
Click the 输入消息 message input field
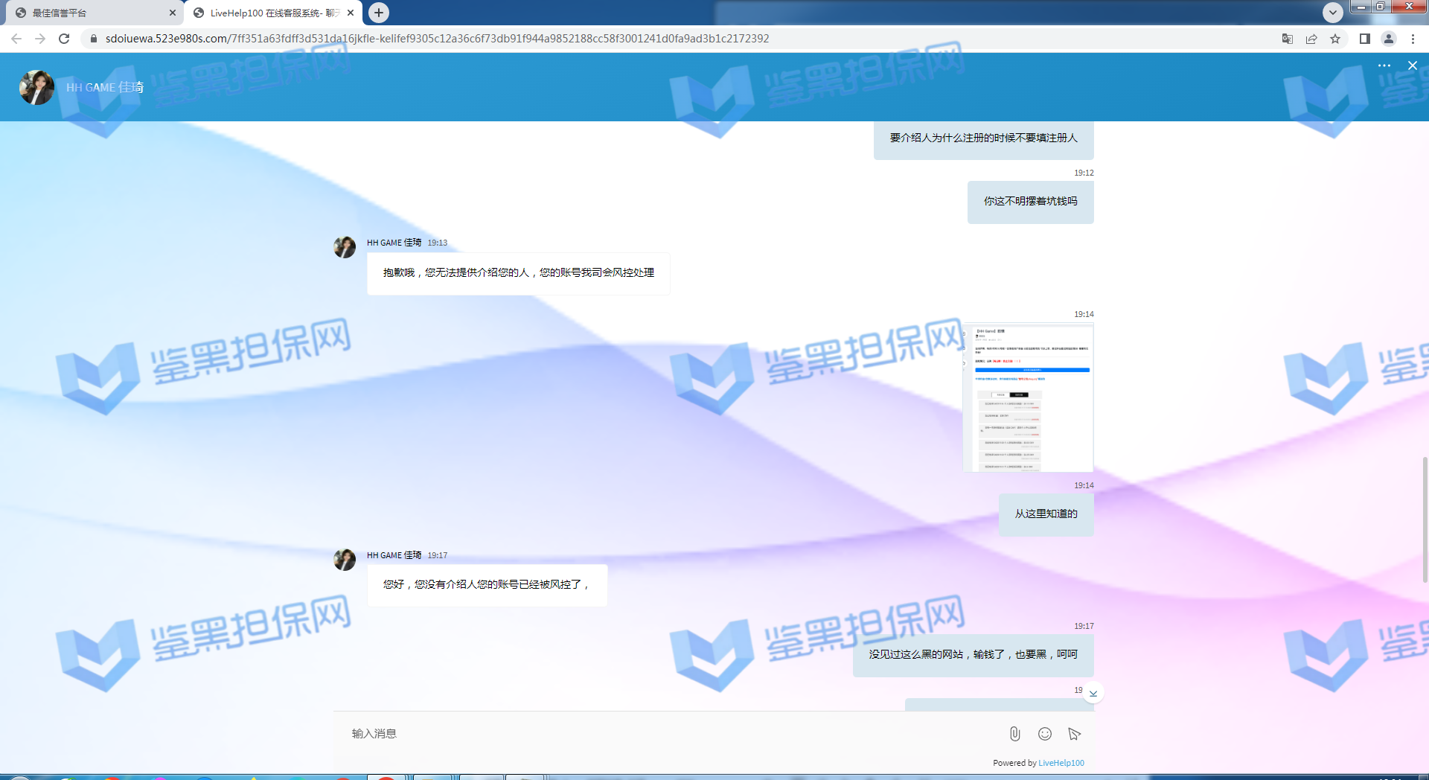point(670,734)
